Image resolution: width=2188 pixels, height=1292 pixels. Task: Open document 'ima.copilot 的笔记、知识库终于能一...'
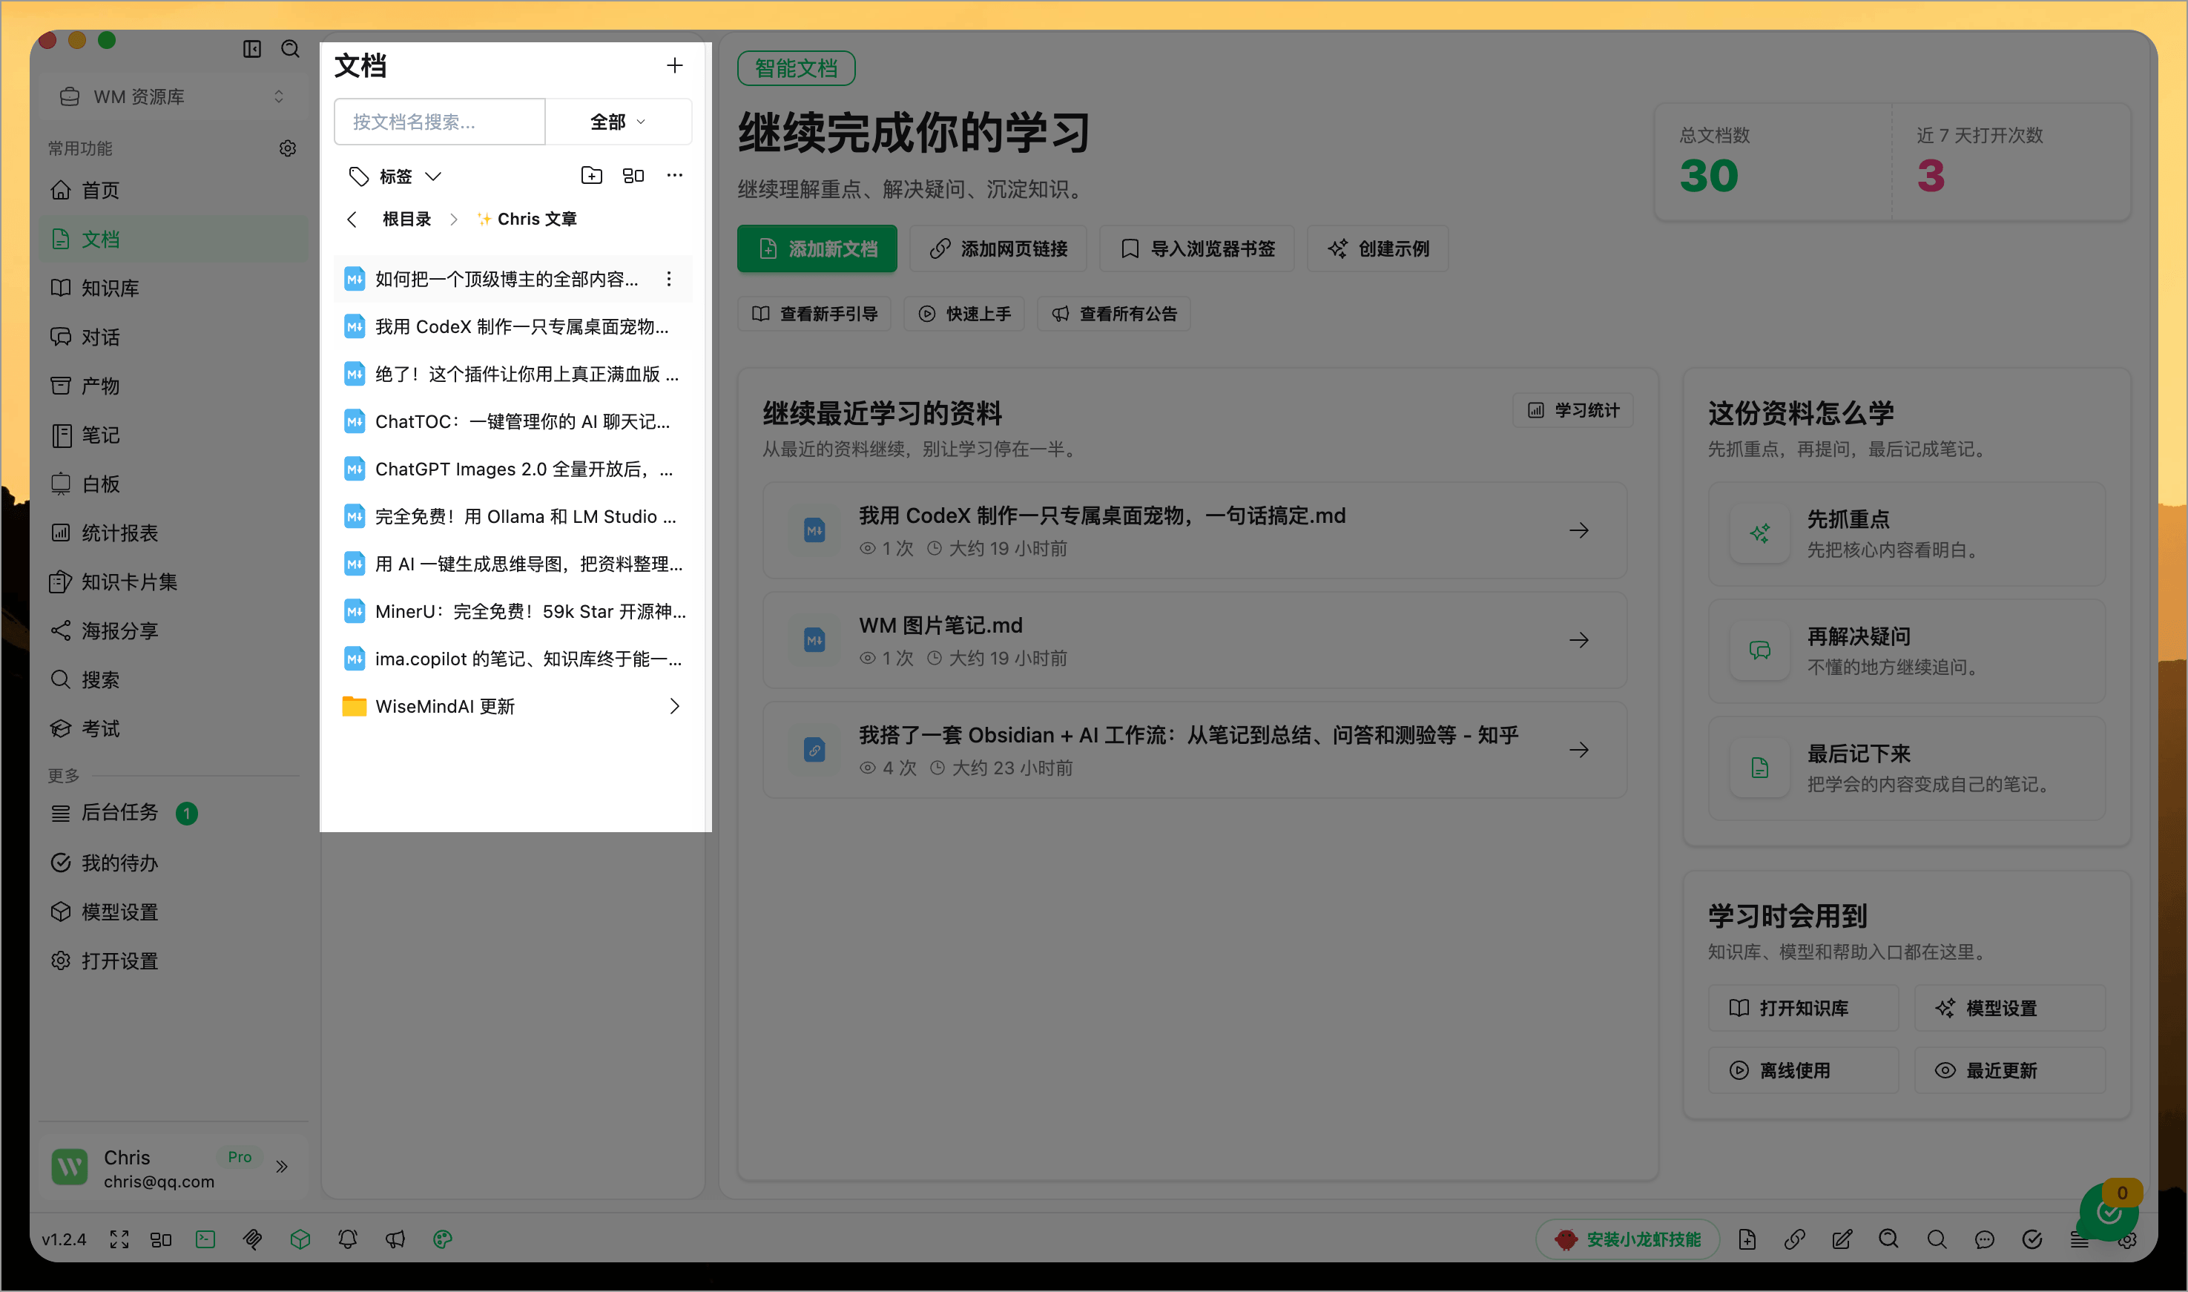(513, 659)
